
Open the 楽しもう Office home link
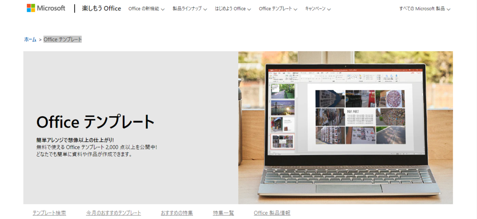pos(101,8)
